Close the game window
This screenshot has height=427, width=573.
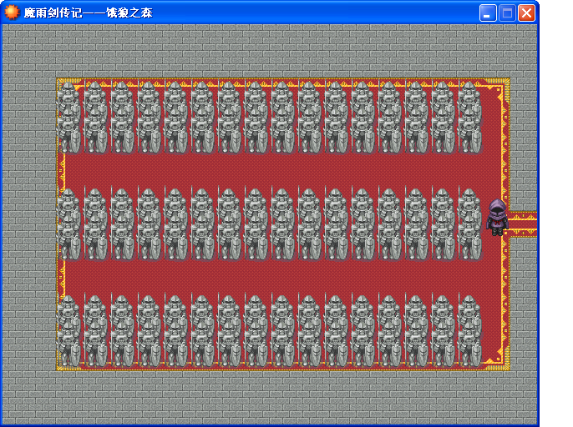click(526, 13)
